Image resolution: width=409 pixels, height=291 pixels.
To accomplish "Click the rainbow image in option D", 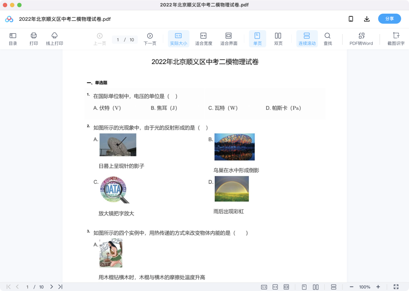I will 232,189.
